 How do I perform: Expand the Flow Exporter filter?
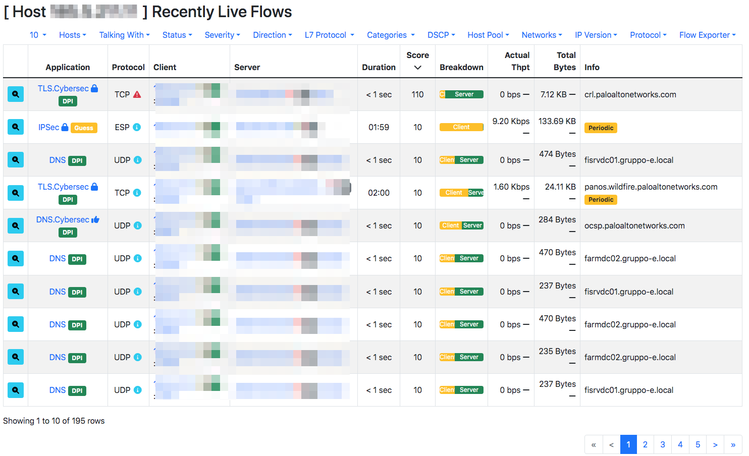tap(708, 35)
